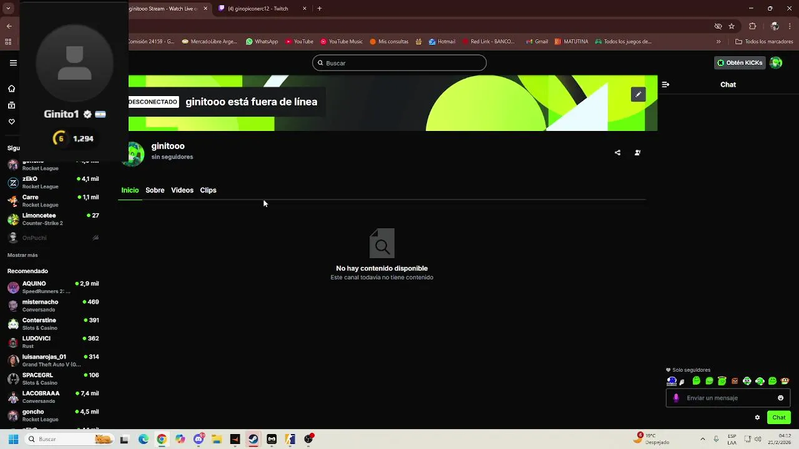This screenshot has width=799, height=449.
Task: Open the tab search dropdown arrow in Chrome
Action: coord(8,9)
